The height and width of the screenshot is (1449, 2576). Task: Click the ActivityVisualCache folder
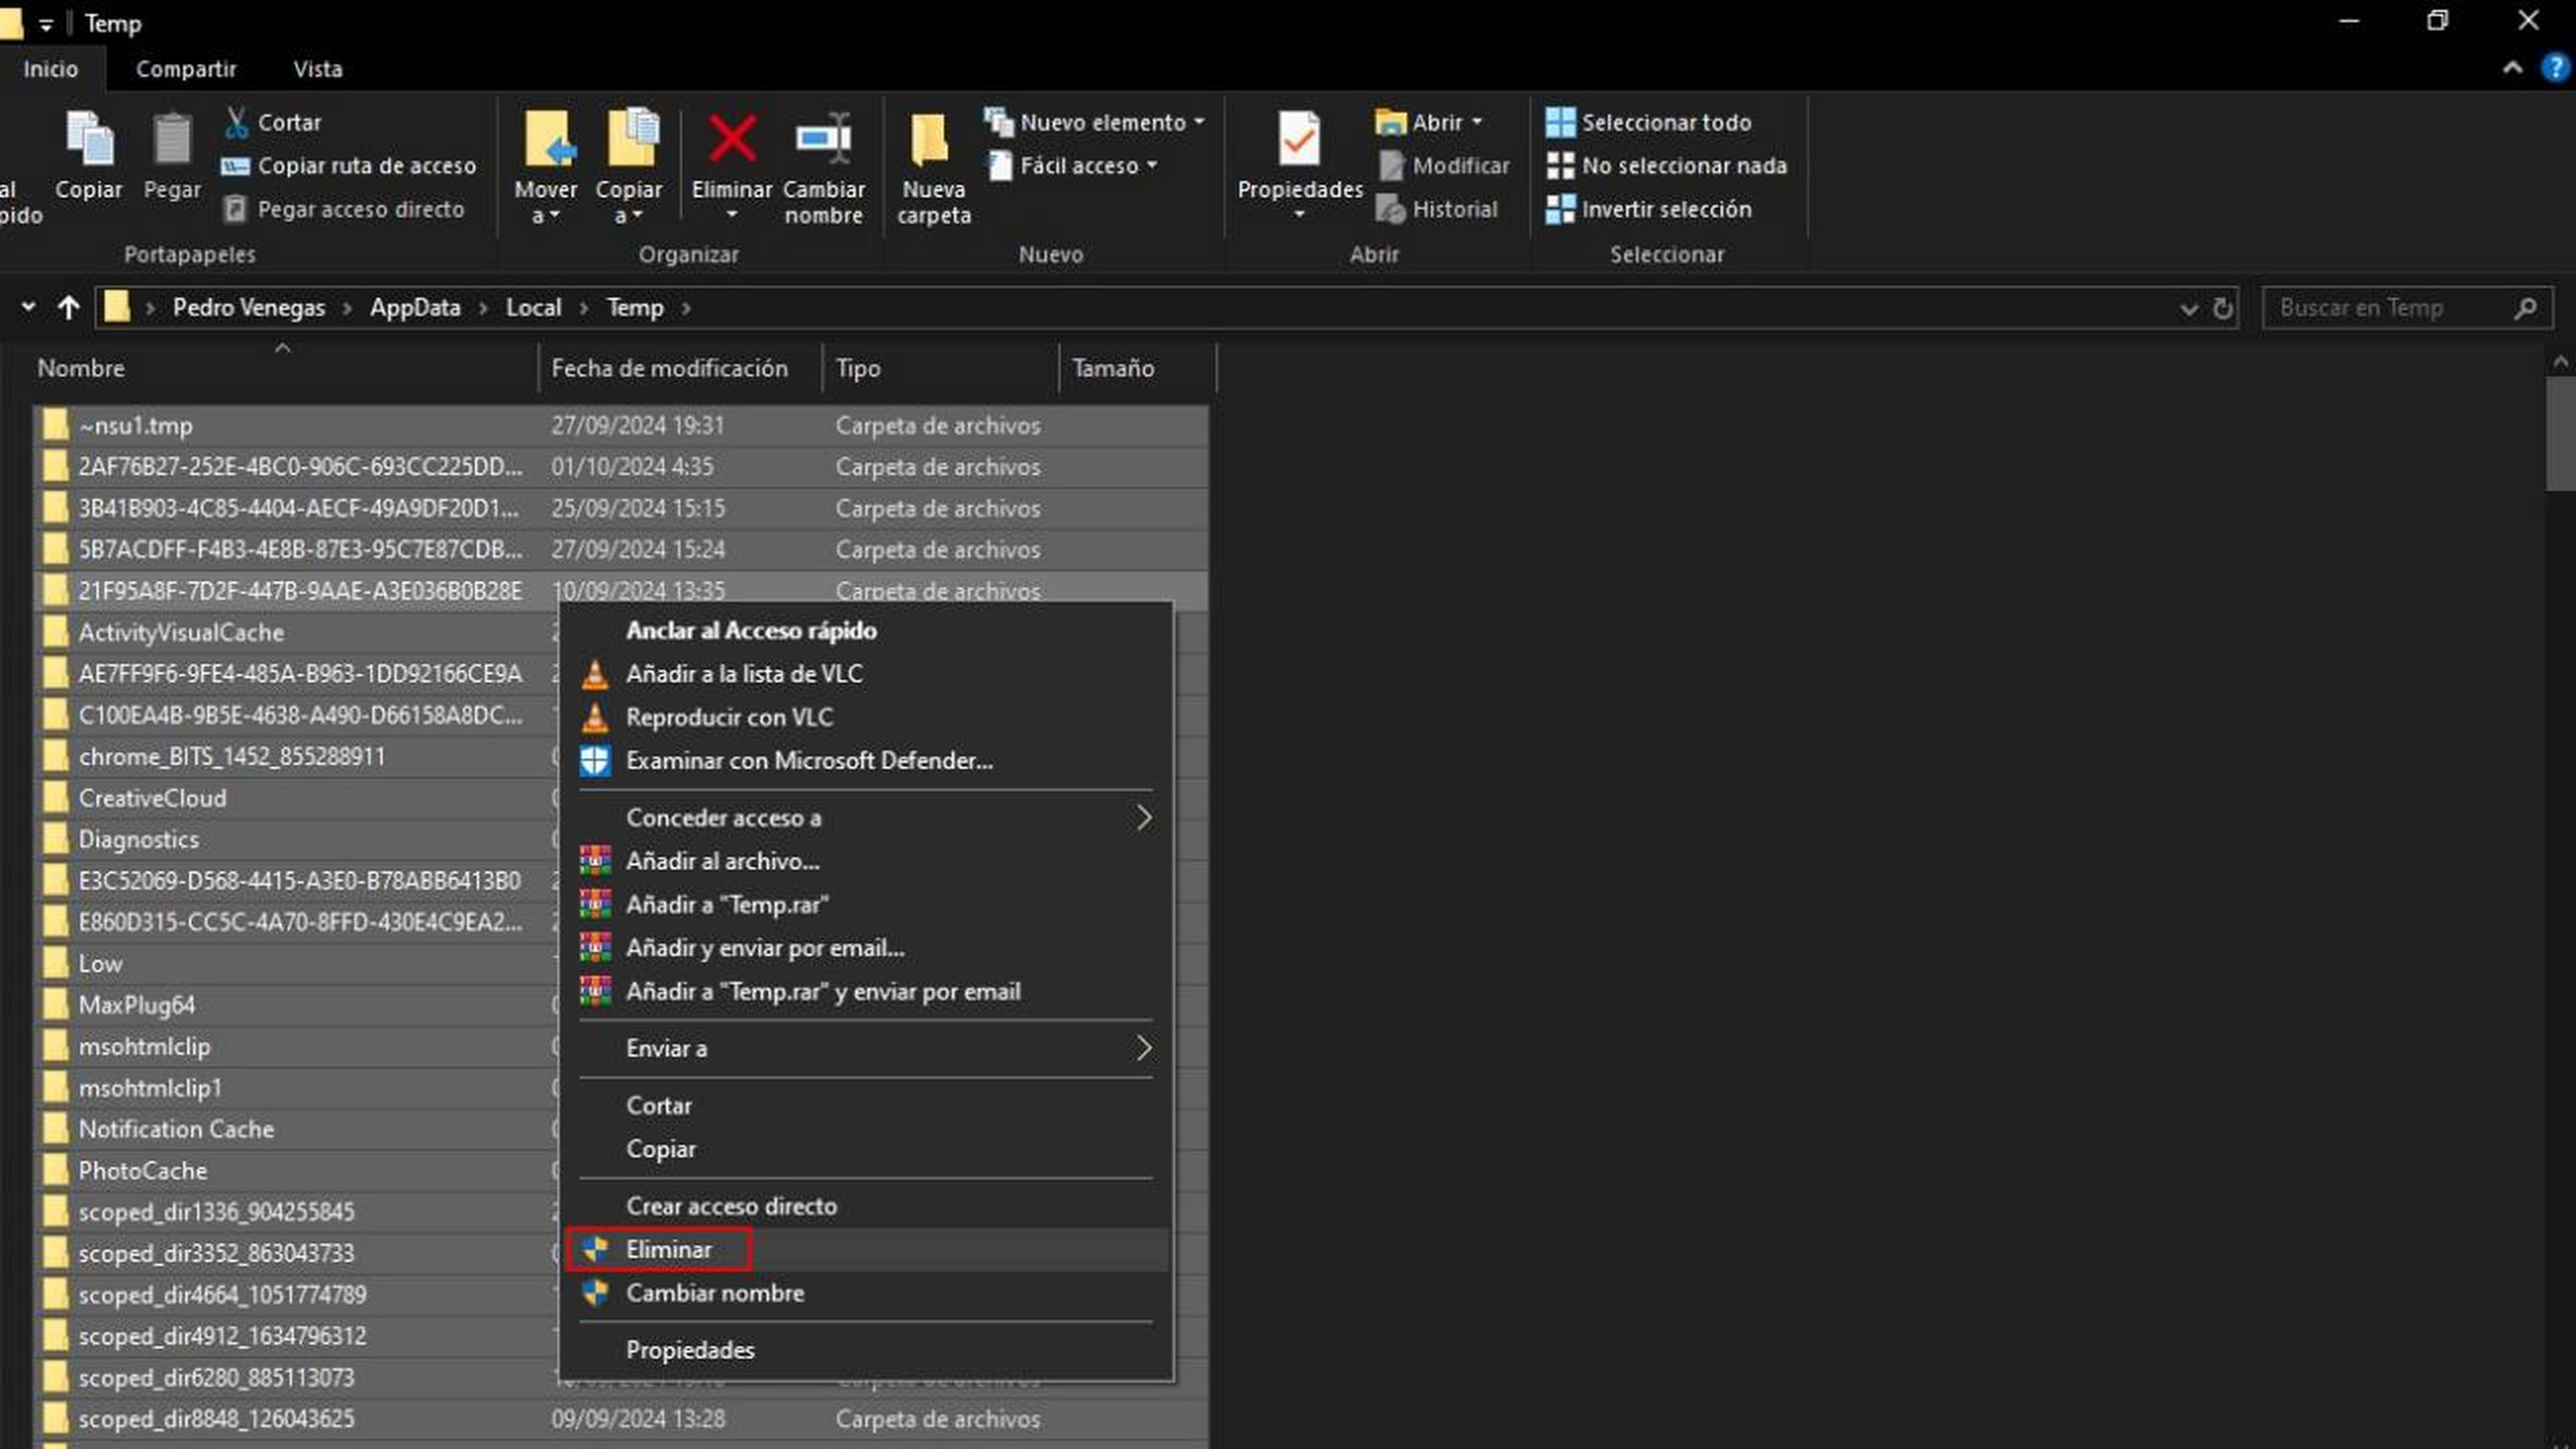181,633
